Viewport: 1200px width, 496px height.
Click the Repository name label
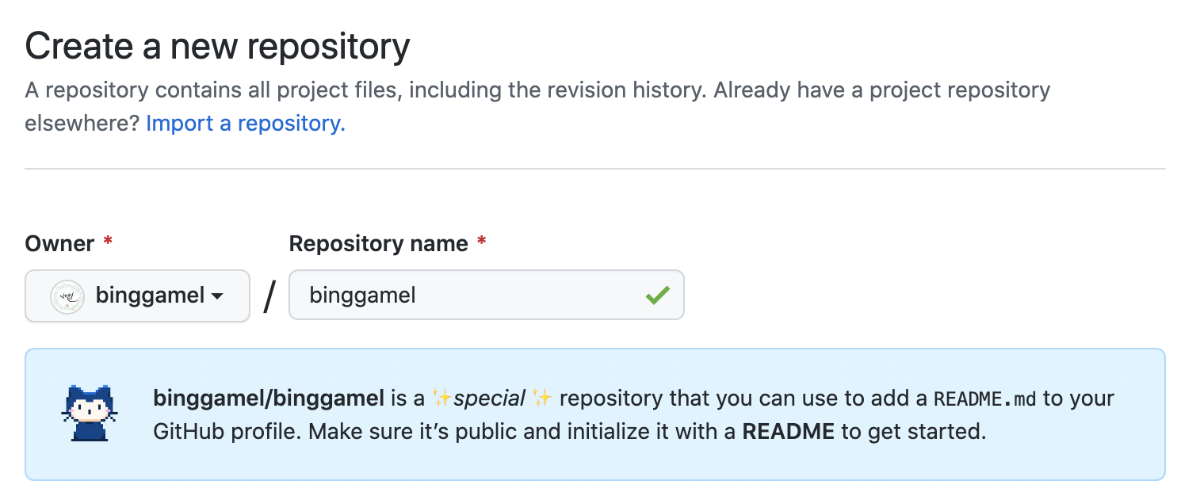[x=379, y=243]
